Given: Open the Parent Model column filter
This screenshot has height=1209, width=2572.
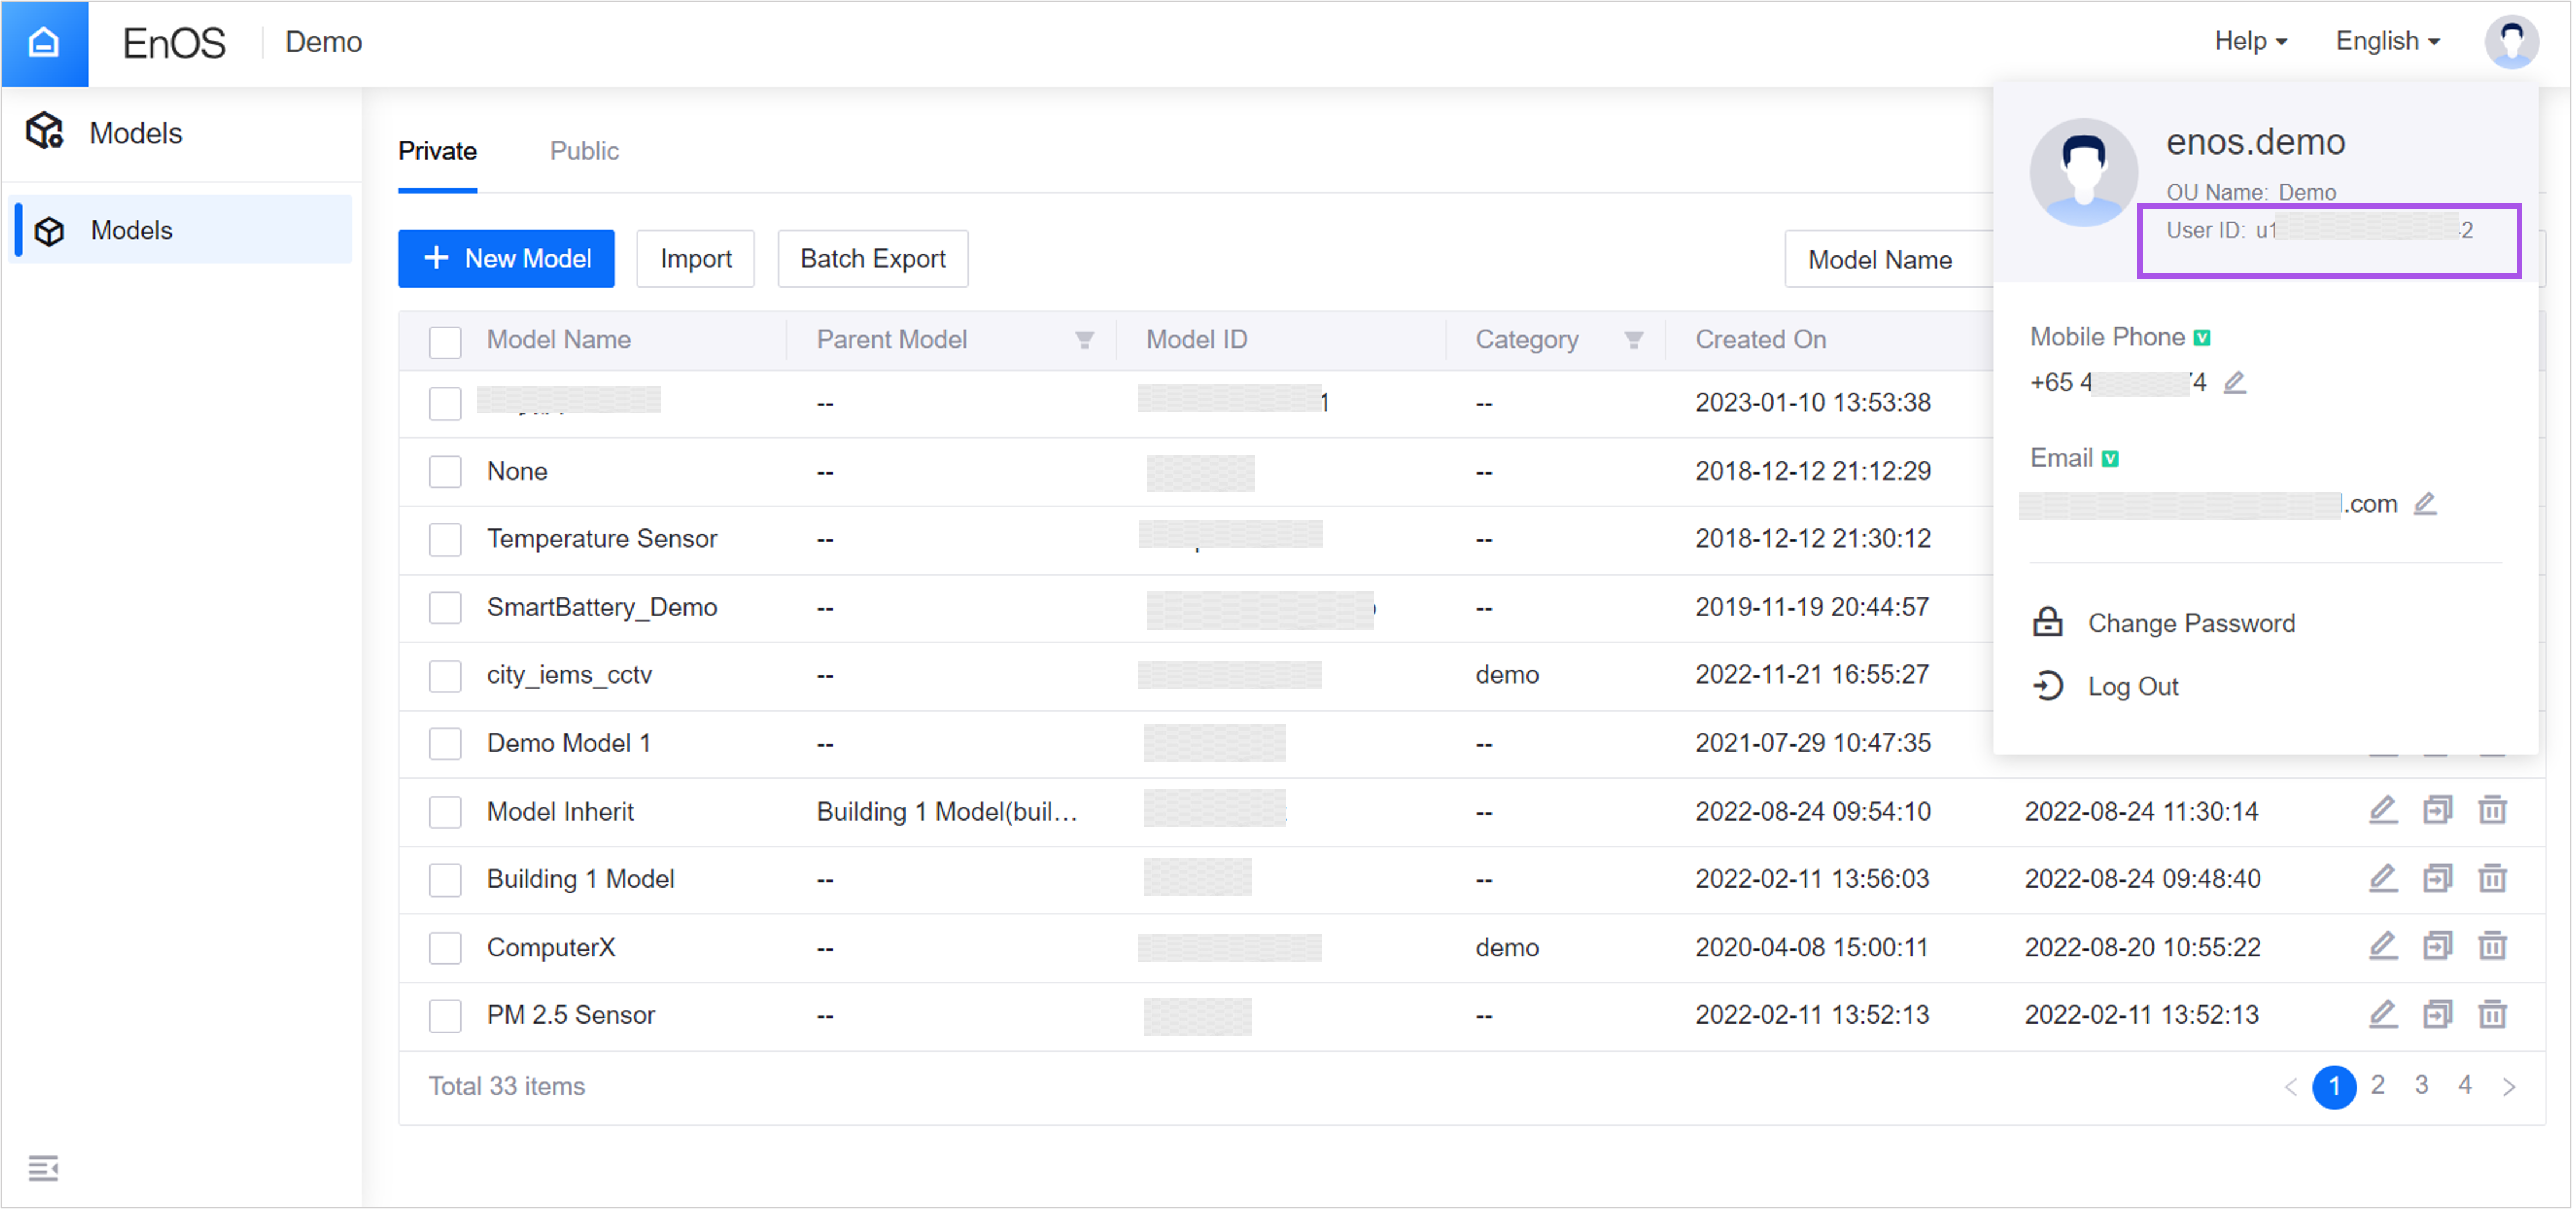Looking at the screenshot, I should click(x=1084, y=341).
